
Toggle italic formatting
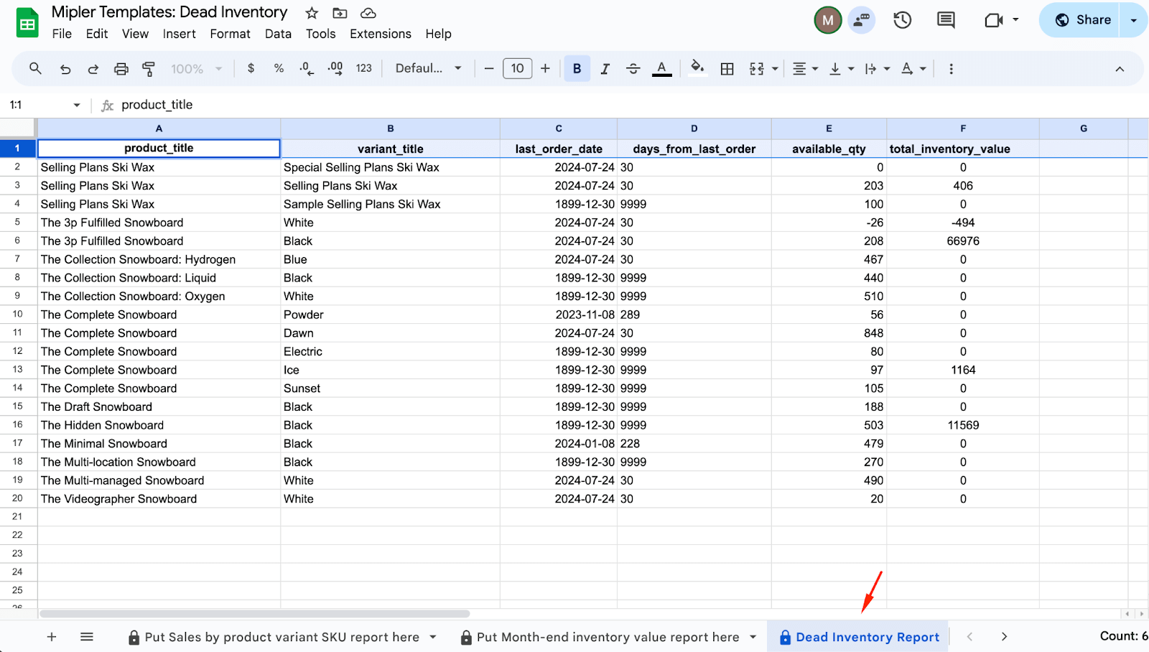click(605, 69)
